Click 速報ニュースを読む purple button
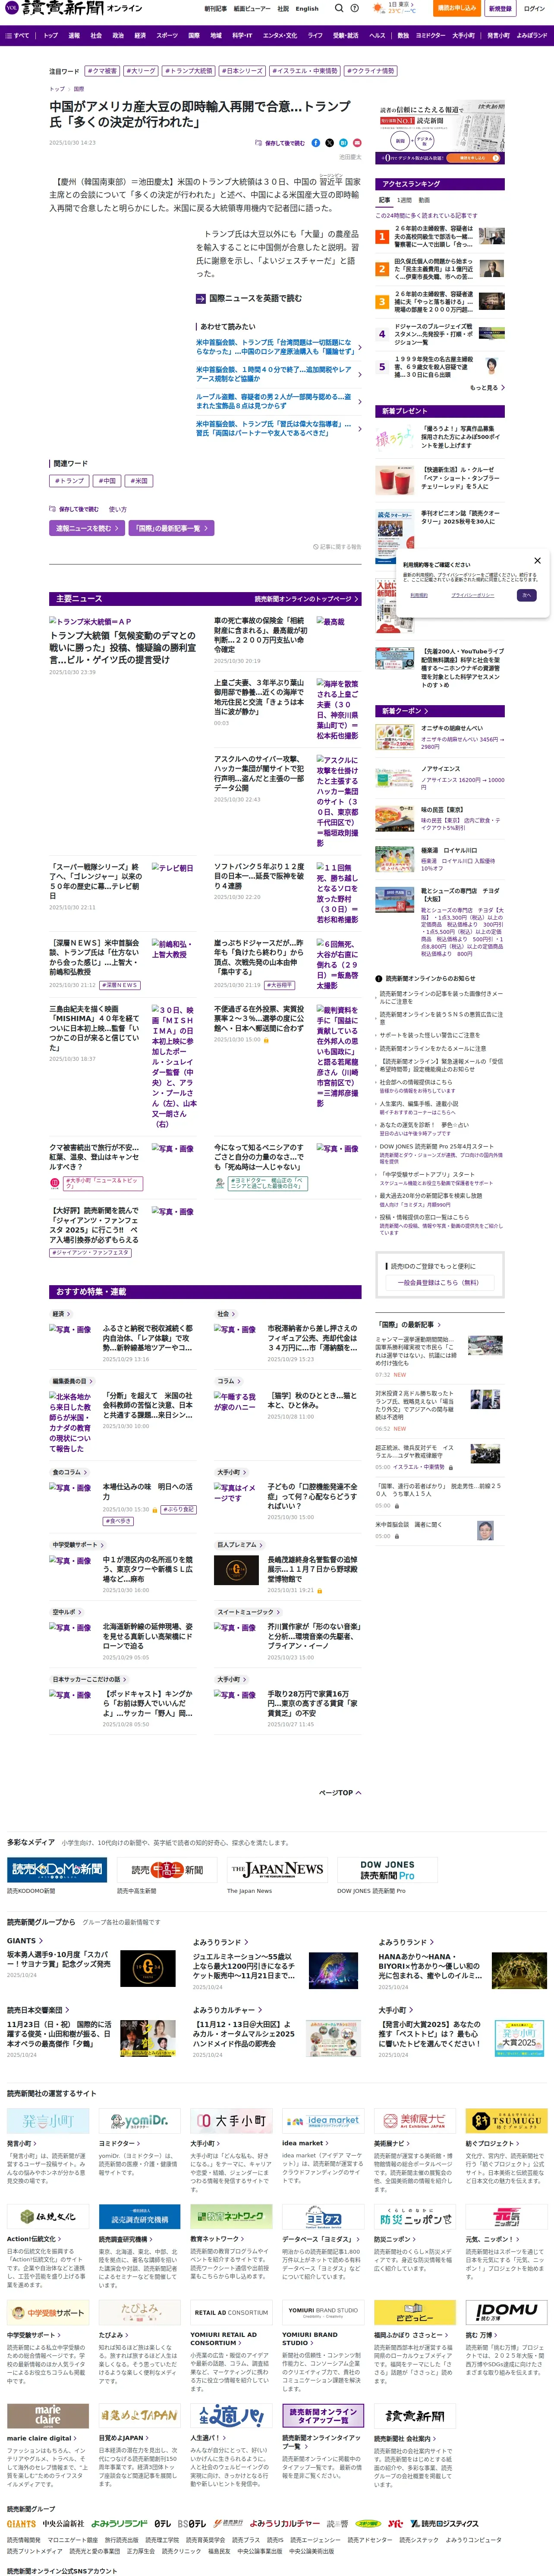The width and height of the screenshot is (554, 2576). [87, 528]
